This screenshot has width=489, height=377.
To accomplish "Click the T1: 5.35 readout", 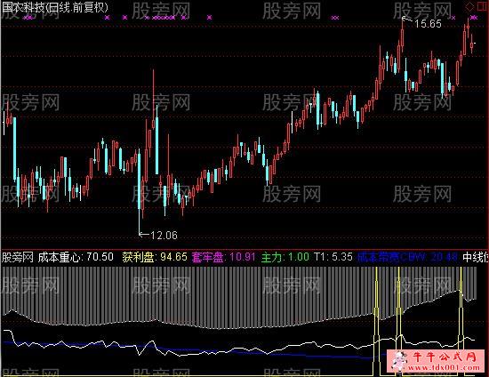I will pyautogui.click(x=333, y=257).
